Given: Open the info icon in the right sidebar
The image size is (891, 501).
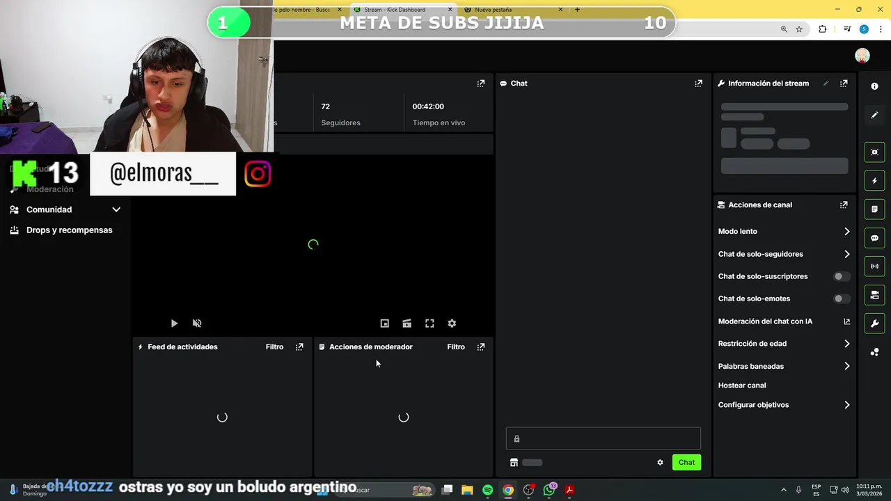Looking at the screenshot, I should point(874,86).
